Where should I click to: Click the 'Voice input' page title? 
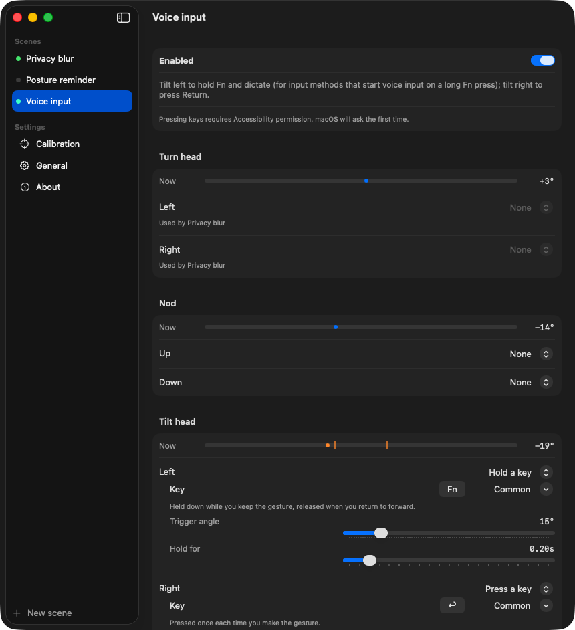tap(179, 17)
